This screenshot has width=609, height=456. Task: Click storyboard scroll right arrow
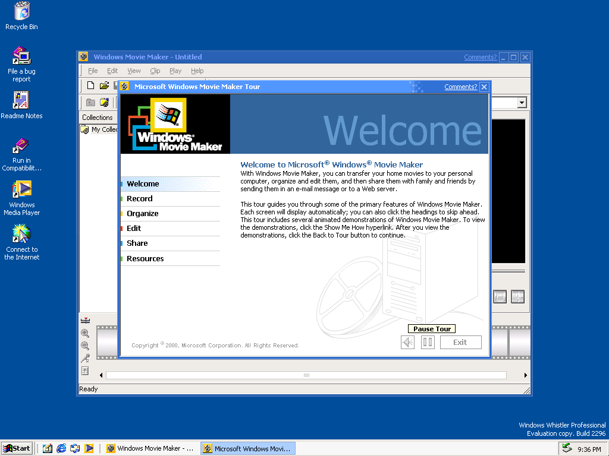tap(526, 375)
